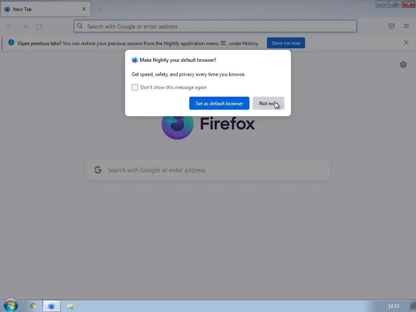Focus the address bar input
This screenshot has width=416, height=312.
(x=215, y=26)
